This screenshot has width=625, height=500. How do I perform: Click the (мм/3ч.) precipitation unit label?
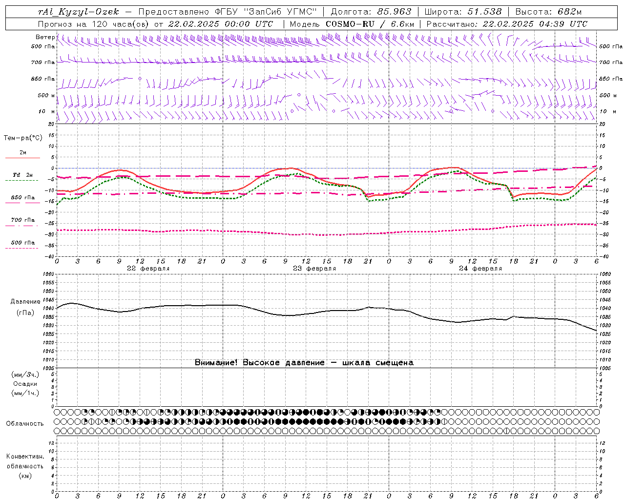coord(25,375)
